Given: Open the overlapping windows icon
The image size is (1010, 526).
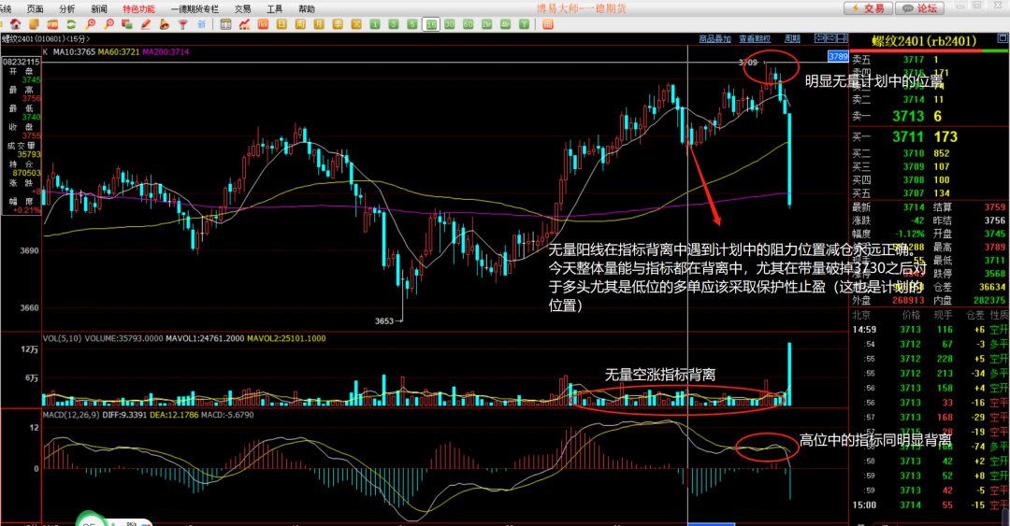Looking at the screenshot, I should click(127, 24).
